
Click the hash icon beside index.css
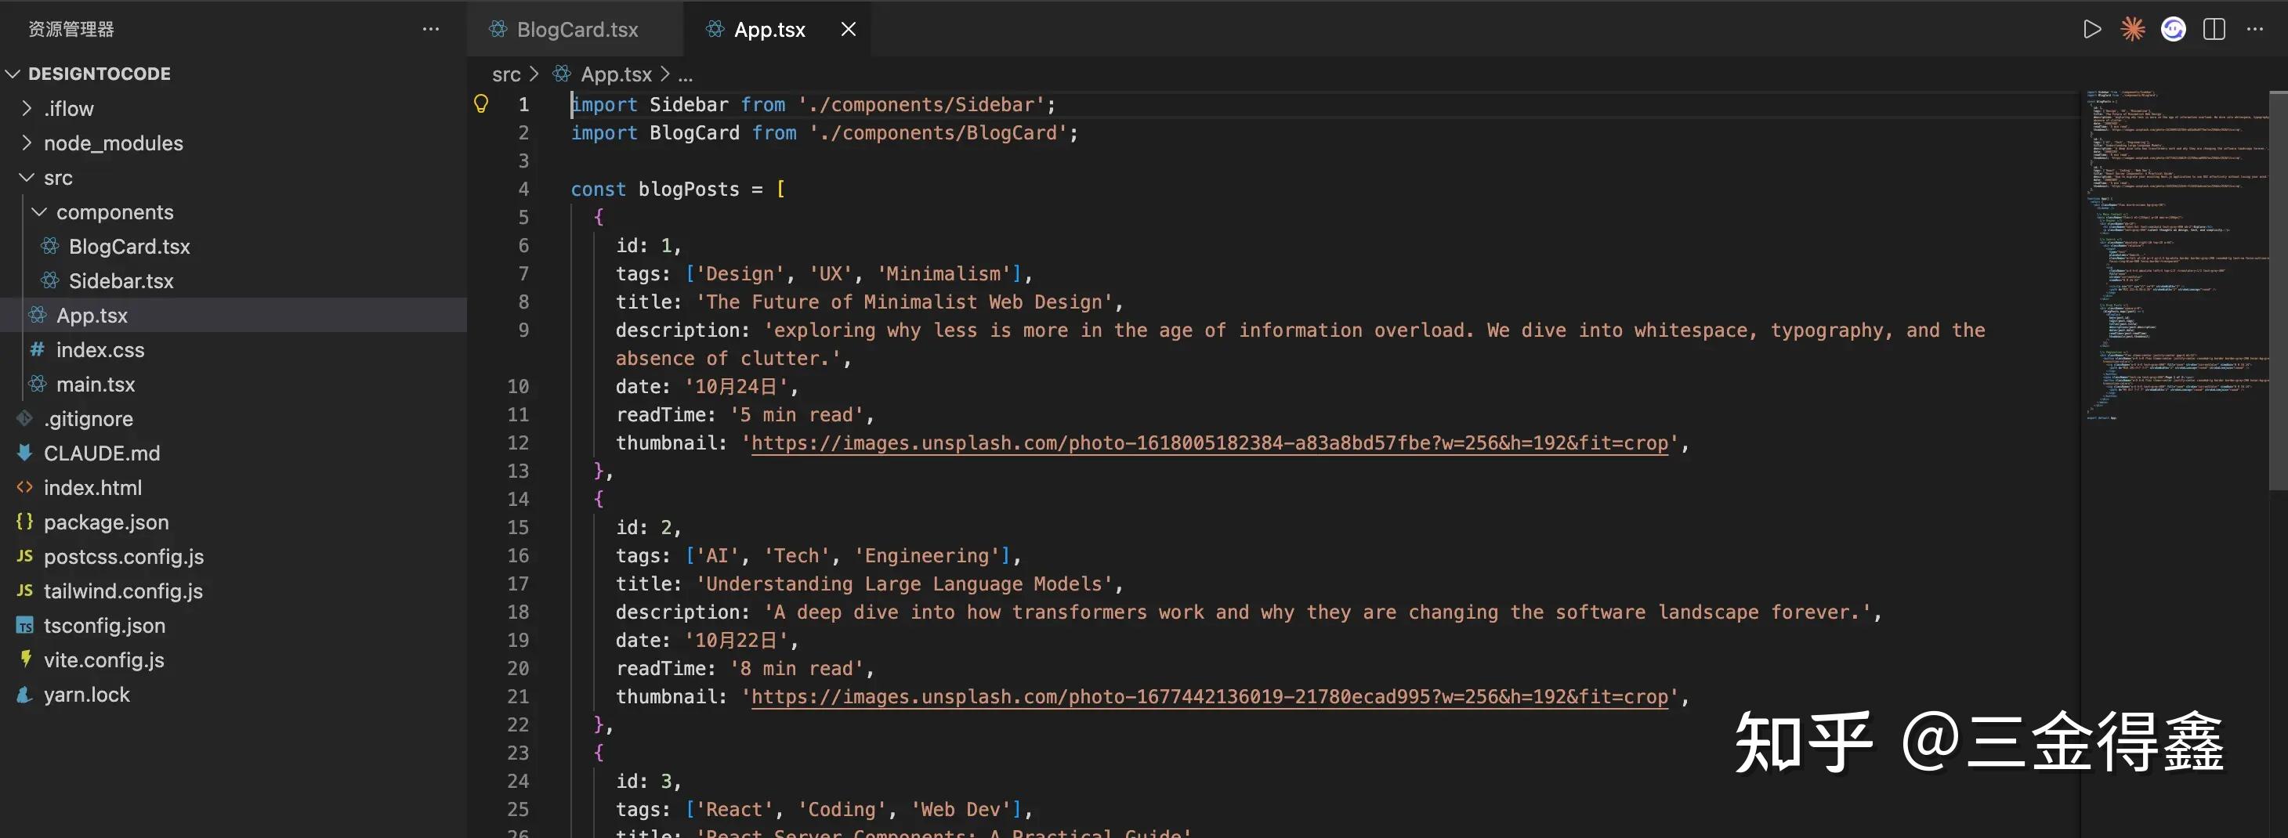coord(38,350)
